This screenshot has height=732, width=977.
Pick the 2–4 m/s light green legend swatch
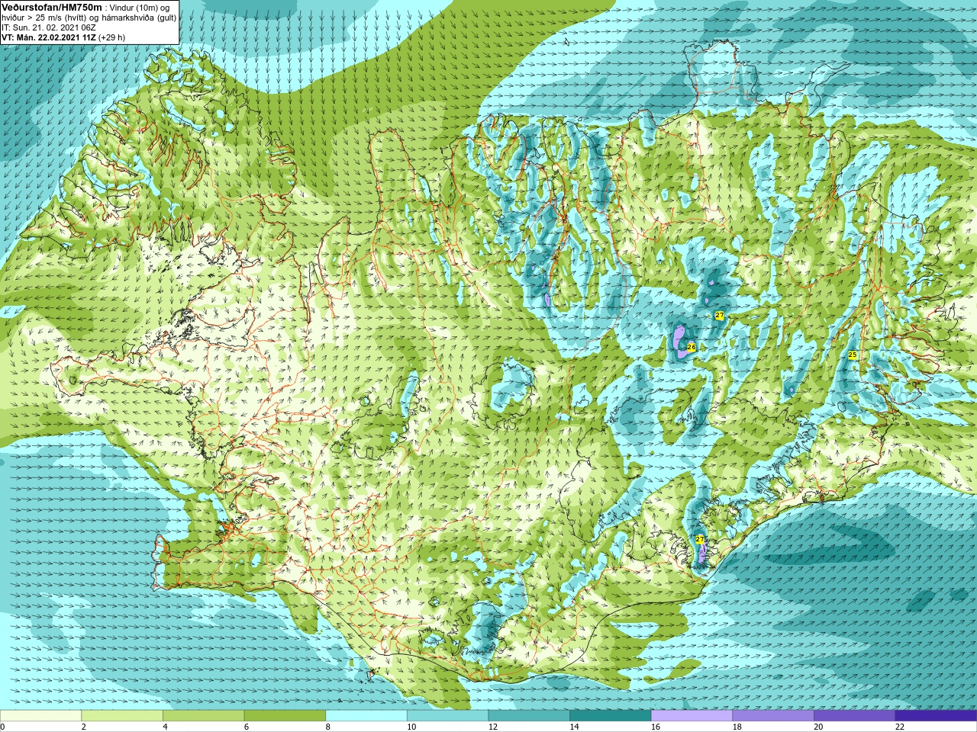pyautogui.click(x=122, y=716)
